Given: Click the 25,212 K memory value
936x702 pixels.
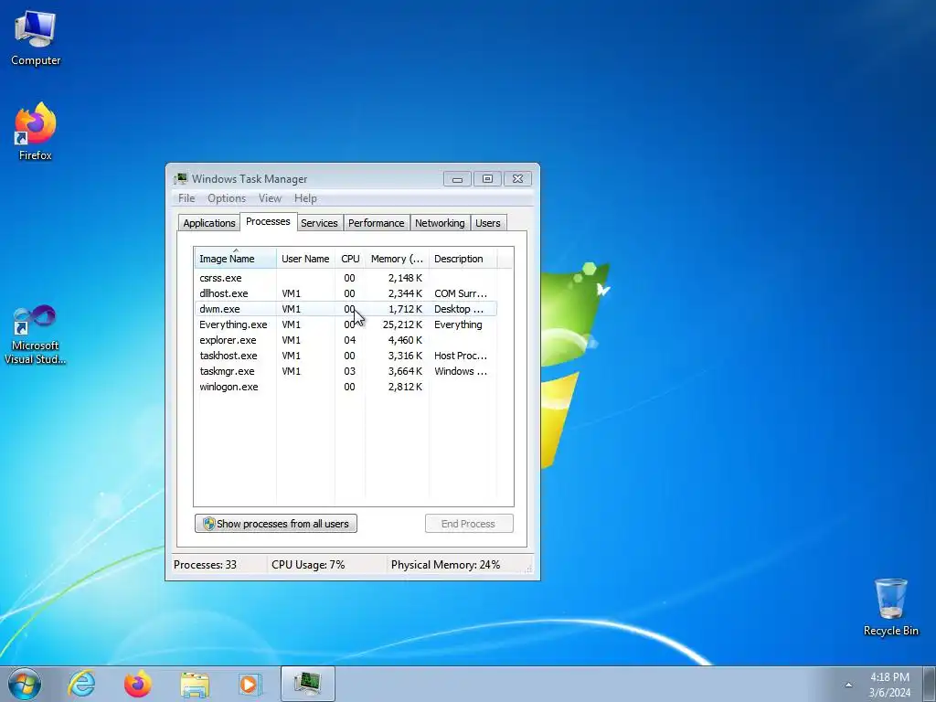Looking at the screenshot, I should pos(402,324).
